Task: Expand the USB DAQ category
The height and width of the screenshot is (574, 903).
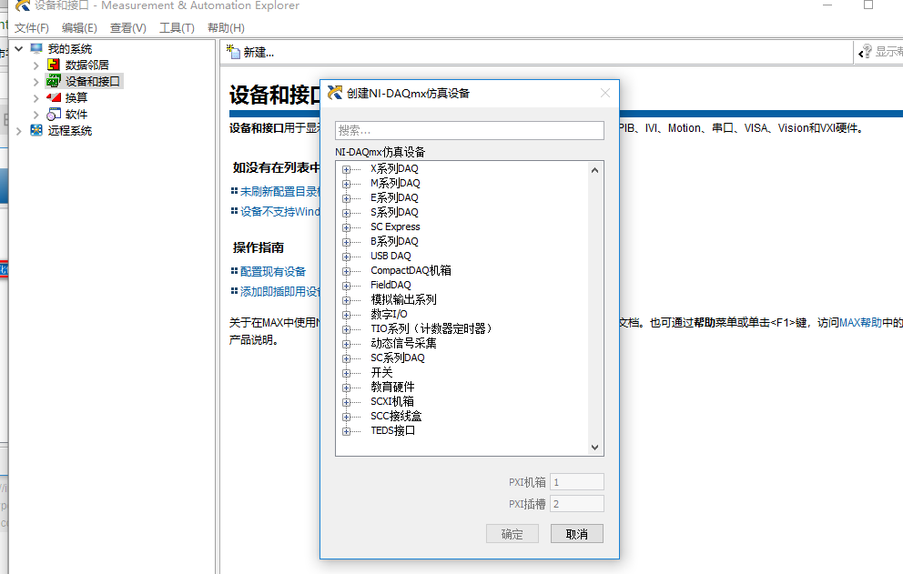Action: pos(347,256)
